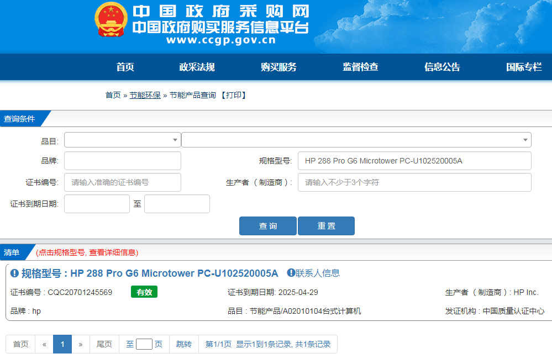This screenshot has width=552, height=364.
Task: Click the info icon beside 规格型号 heading
Action: [x=14, y=273]
